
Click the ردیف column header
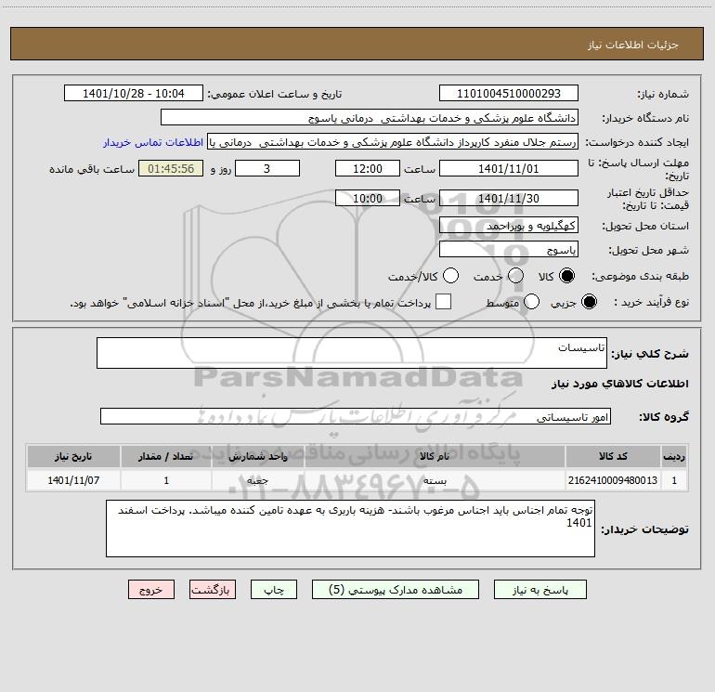pos(674,456)
